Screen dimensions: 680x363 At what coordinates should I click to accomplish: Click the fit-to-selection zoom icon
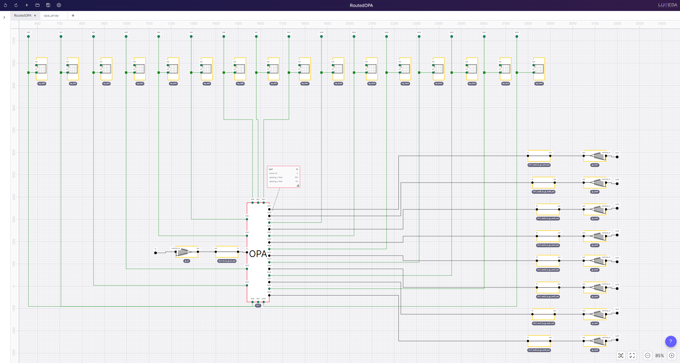(621, 356)
